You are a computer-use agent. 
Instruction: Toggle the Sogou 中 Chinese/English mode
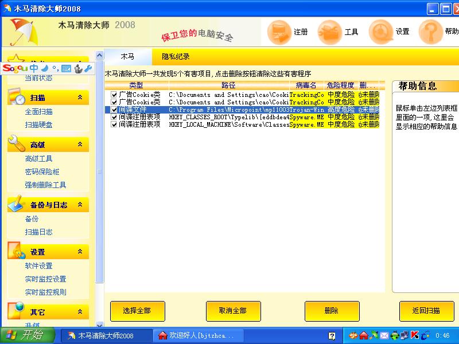click(34, 68)
